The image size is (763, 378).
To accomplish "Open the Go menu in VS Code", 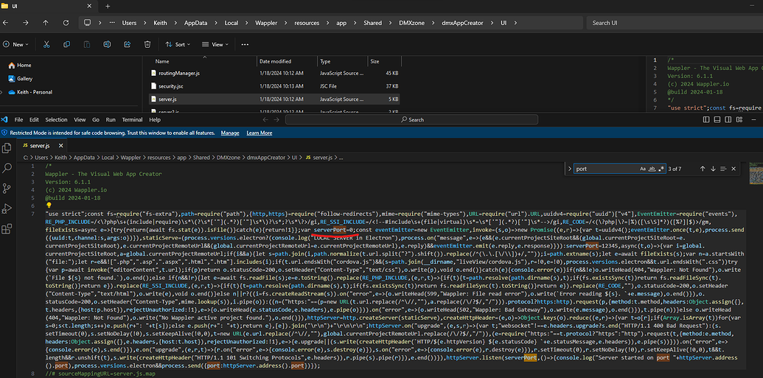I will pos(95,119).
